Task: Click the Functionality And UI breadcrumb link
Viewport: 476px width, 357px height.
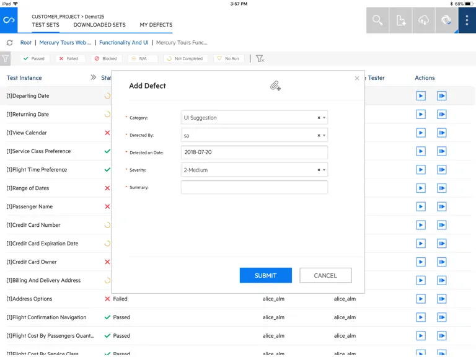Action: point(124,43)
